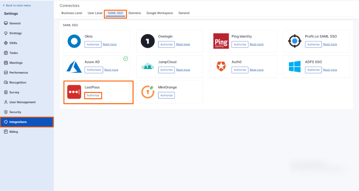The width and height of the screenshot is (359, 191).
Task: Open Read more for ADFS SSO
Action: tap(330, 70)
